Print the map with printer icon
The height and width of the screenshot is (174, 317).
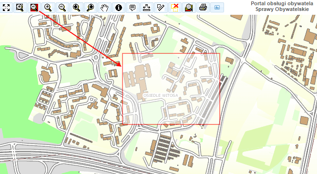coord(203,8)
